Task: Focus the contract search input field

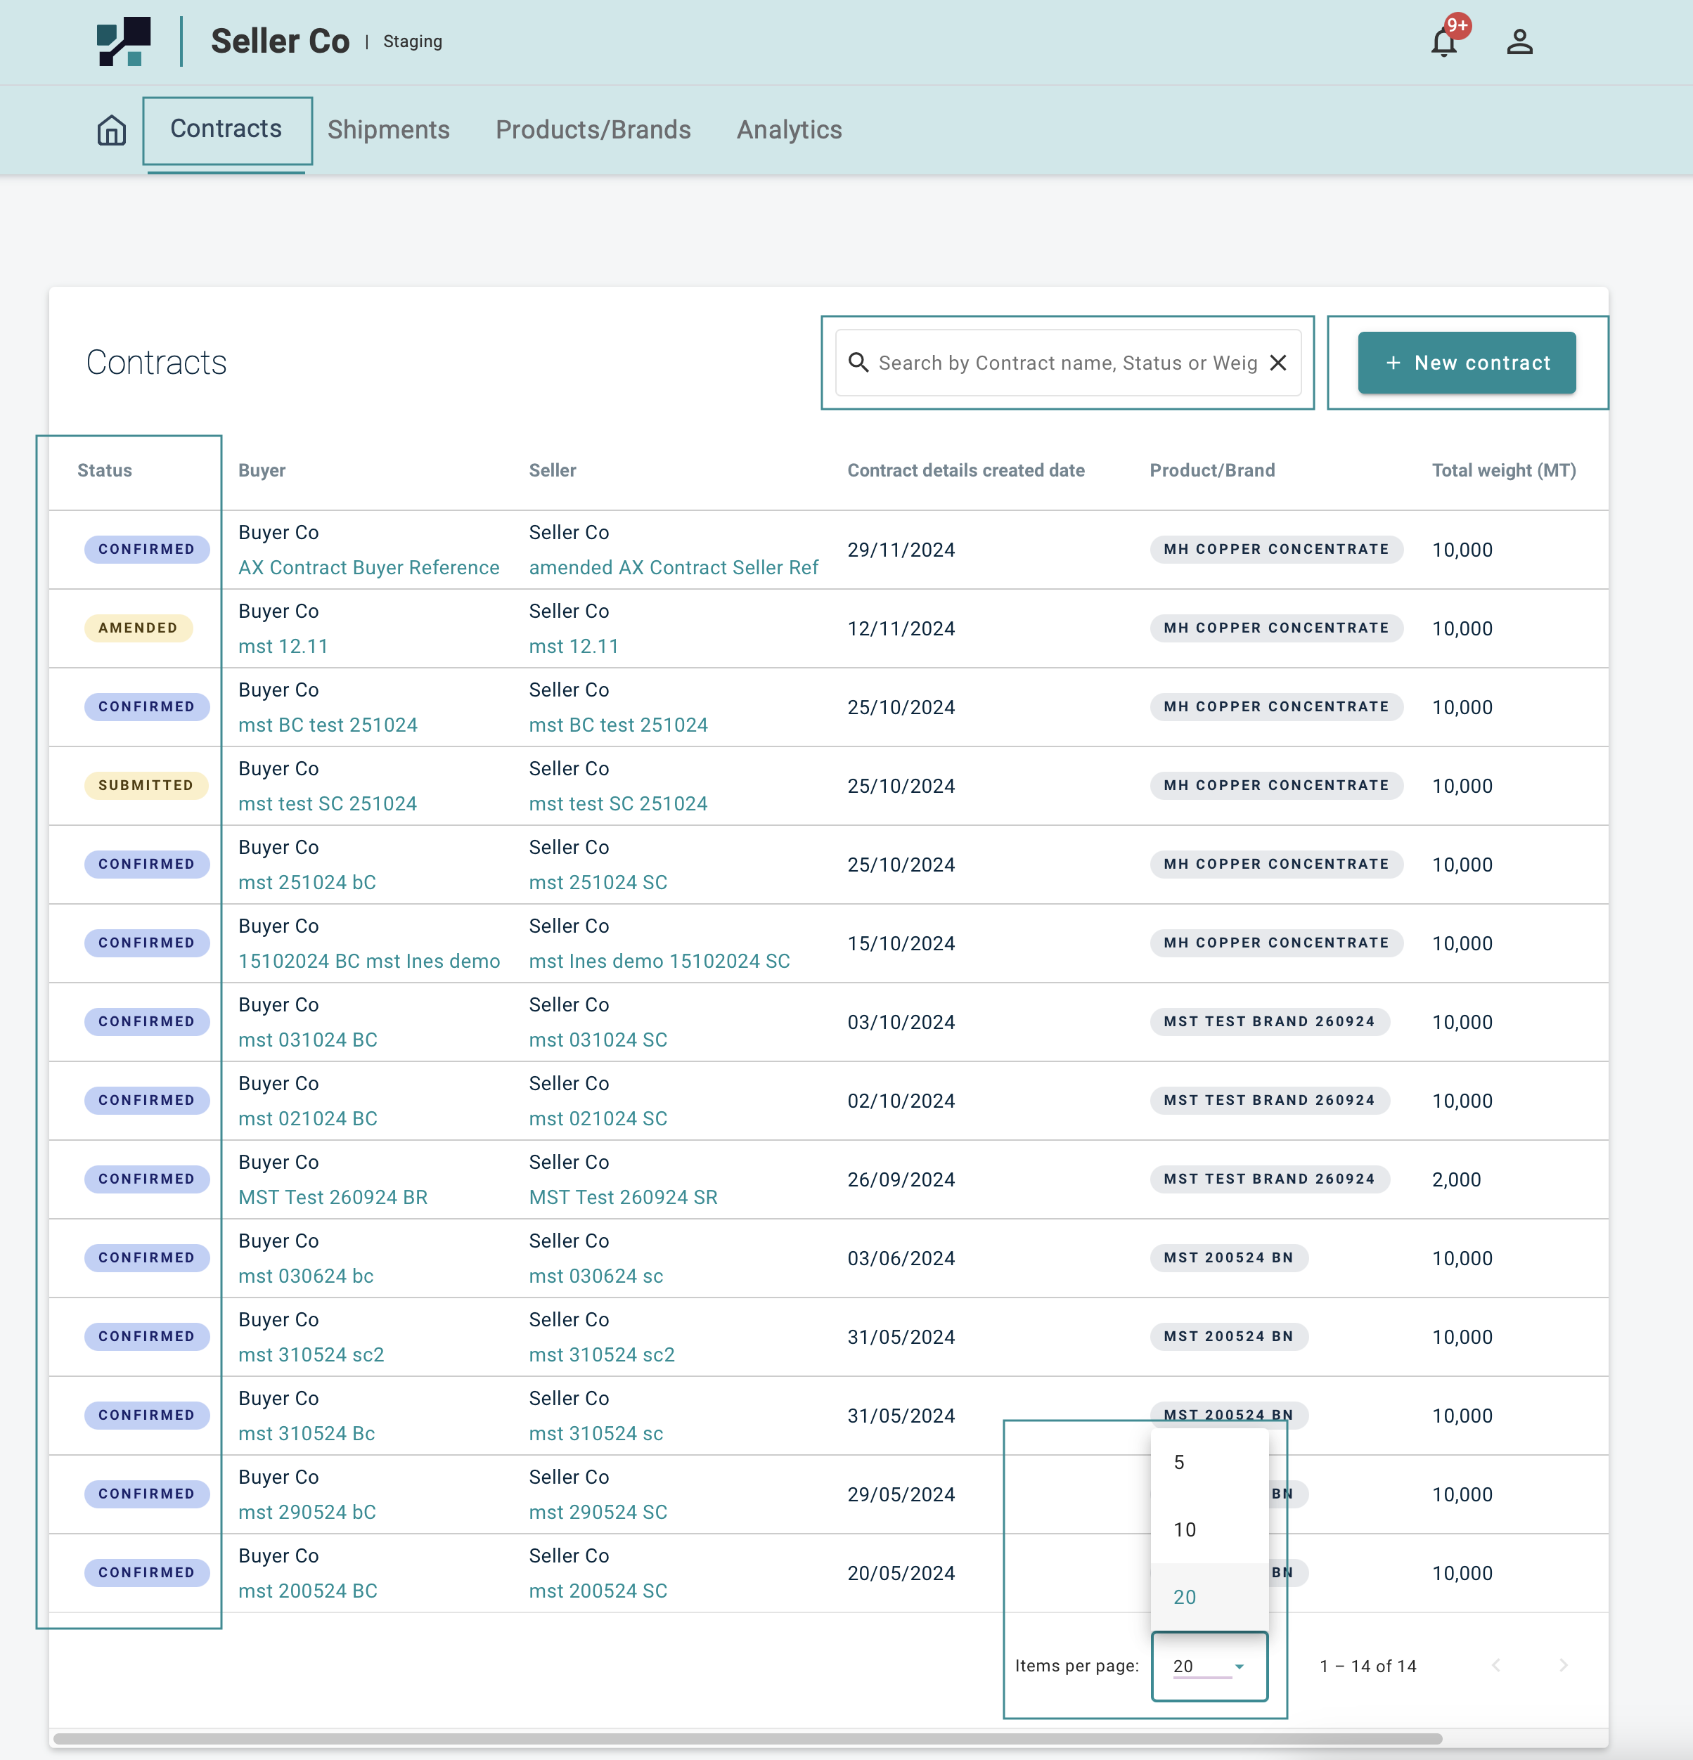Action: pyautogui.click(x=1067, y=363)
